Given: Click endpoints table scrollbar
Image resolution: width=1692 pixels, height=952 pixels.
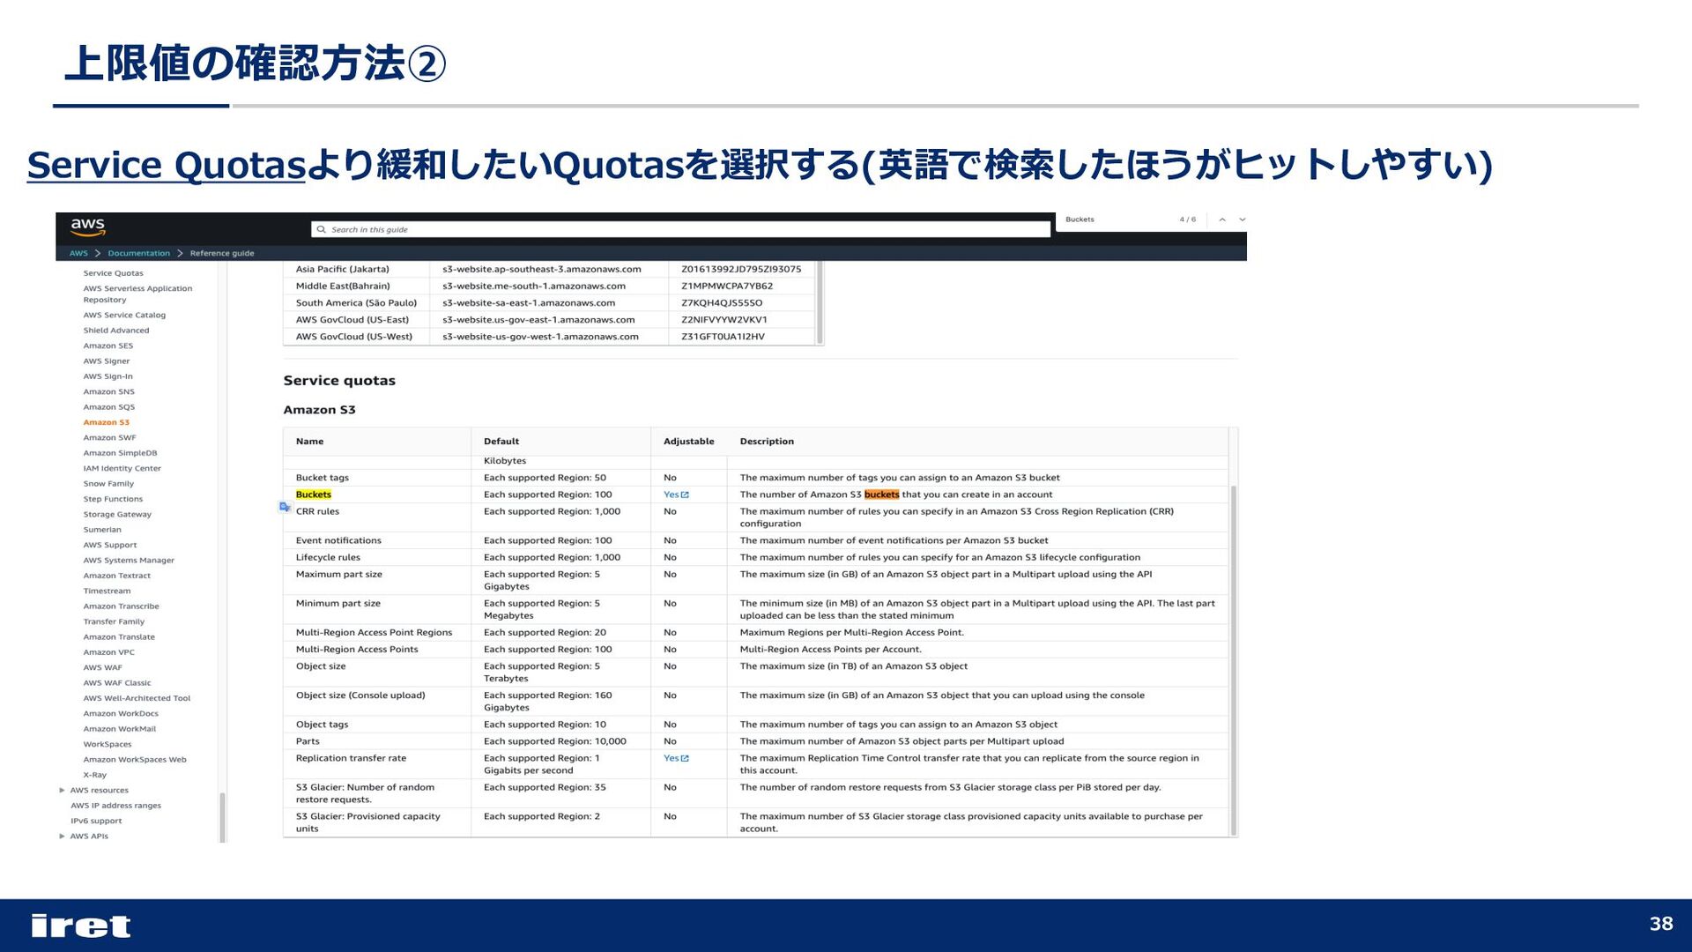Looking at the screenshot, I should pyautogui.click(x=820, y=301).
